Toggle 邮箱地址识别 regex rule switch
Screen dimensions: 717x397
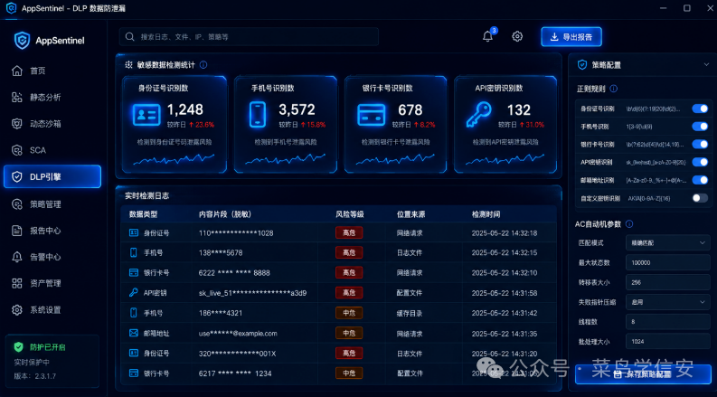pos(700,180)
